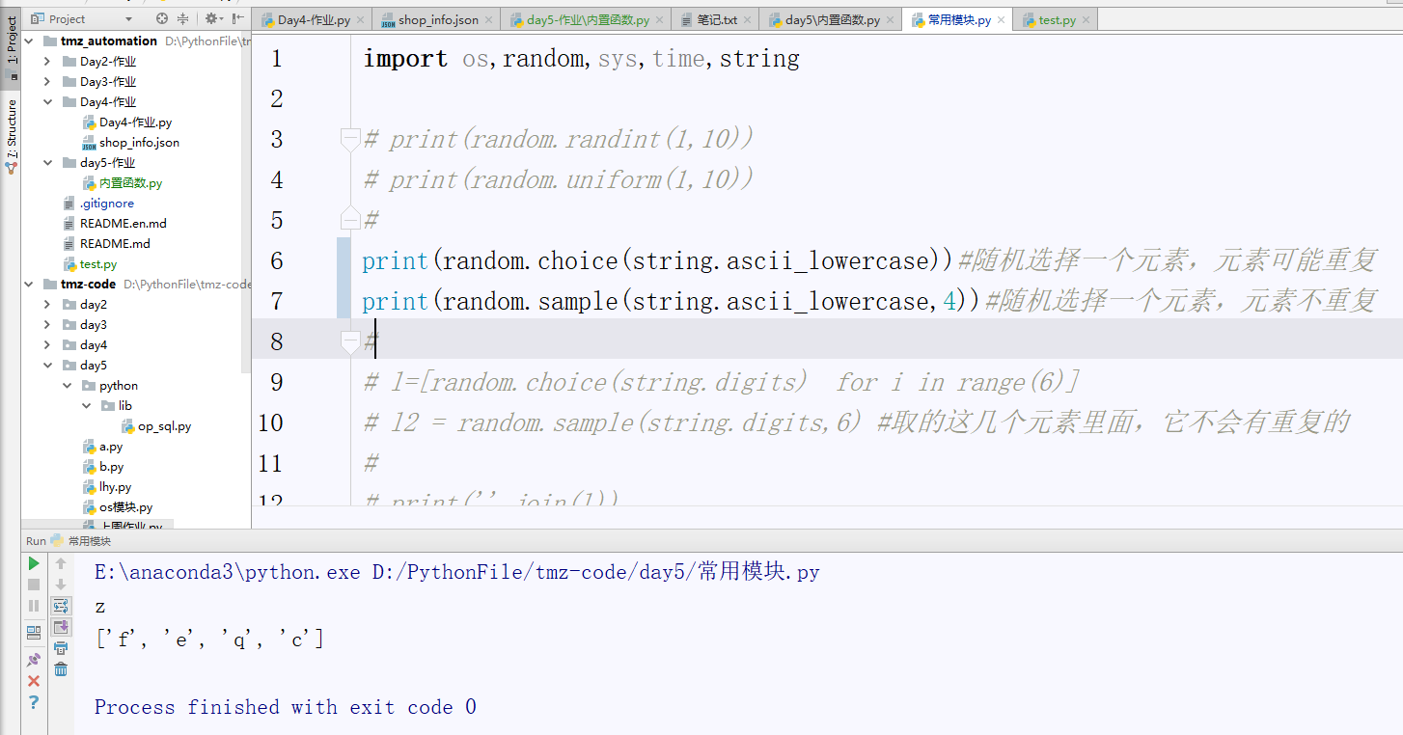
Task: Open the Project panel settings gear
Action: (x=212, y=18)
